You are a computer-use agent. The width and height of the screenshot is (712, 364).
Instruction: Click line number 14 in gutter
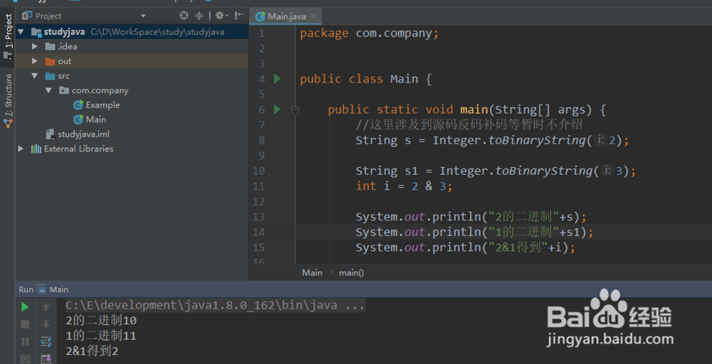258,232
